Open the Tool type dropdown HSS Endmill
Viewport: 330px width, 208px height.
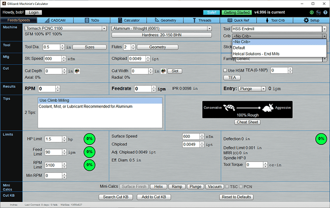[279, 29]
